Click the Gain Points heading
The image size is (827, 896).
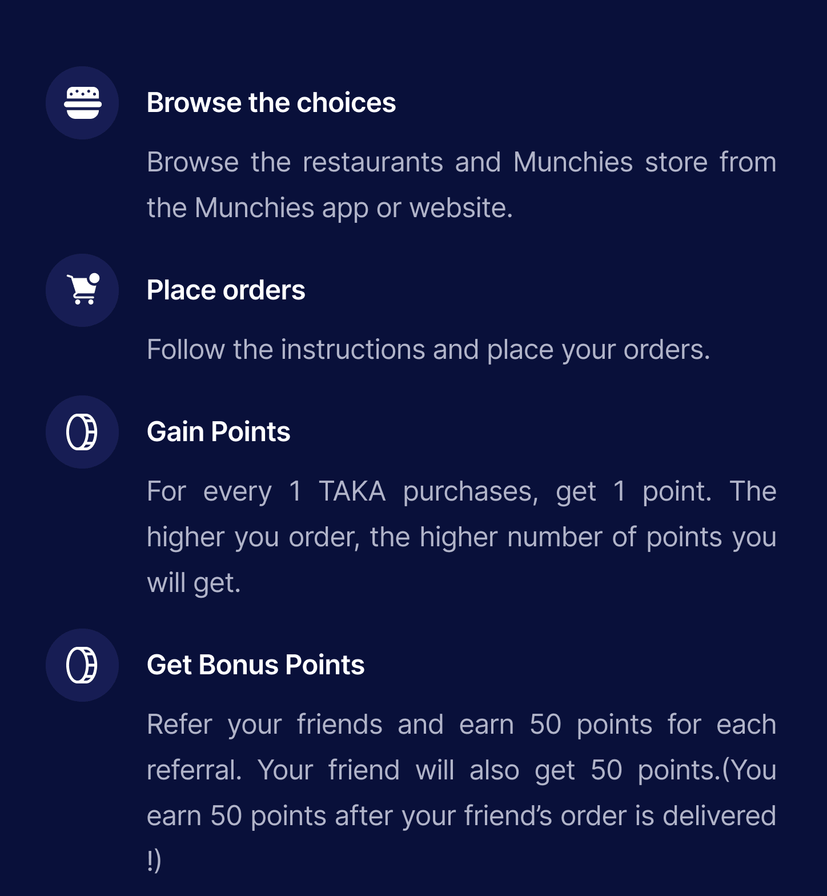219,432
